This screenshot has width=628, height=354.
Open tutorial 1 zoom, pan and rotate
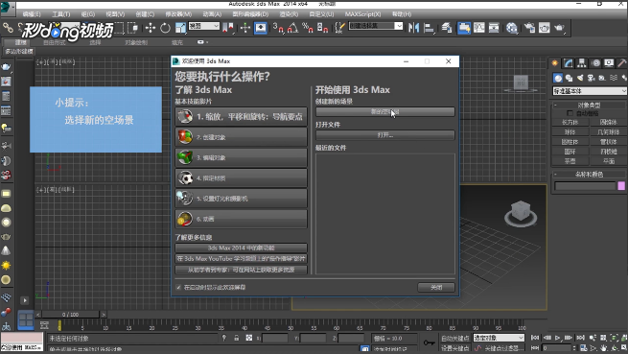pyautogui.click(x=241, y=117)
